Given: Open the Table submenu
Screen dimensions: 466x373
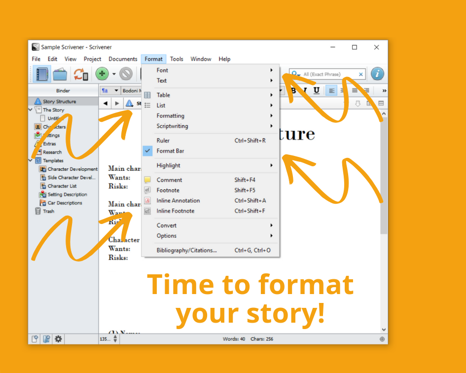Looking at the screenshot, I should [x=211, y=95].
